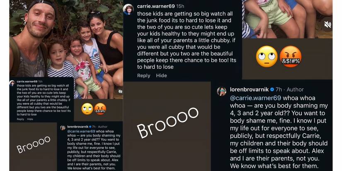Unmute video via small muted speaker icon

(x=120, y=92)
